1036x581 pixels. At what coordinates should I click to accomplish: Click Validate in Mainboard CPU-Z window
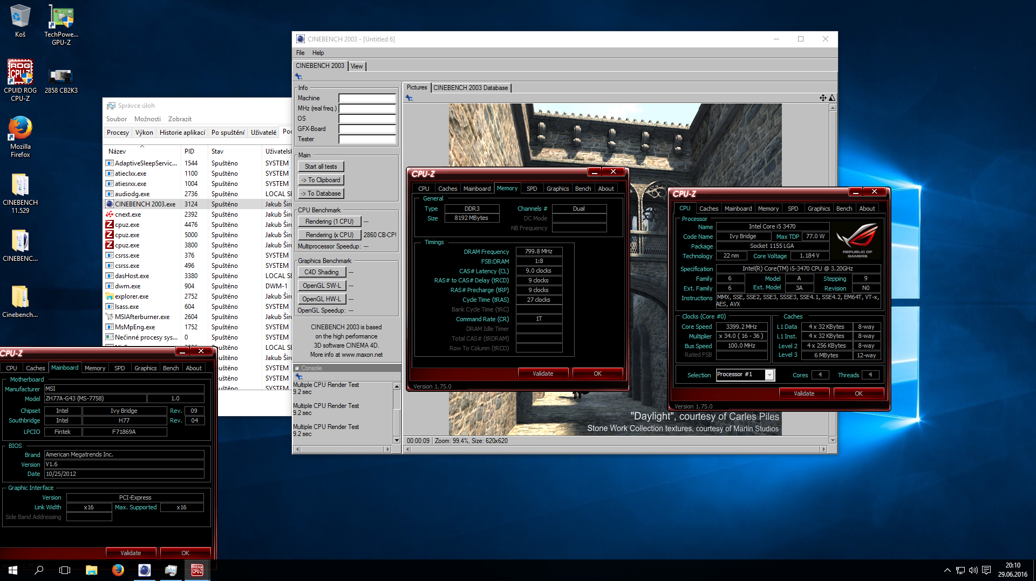131,553
